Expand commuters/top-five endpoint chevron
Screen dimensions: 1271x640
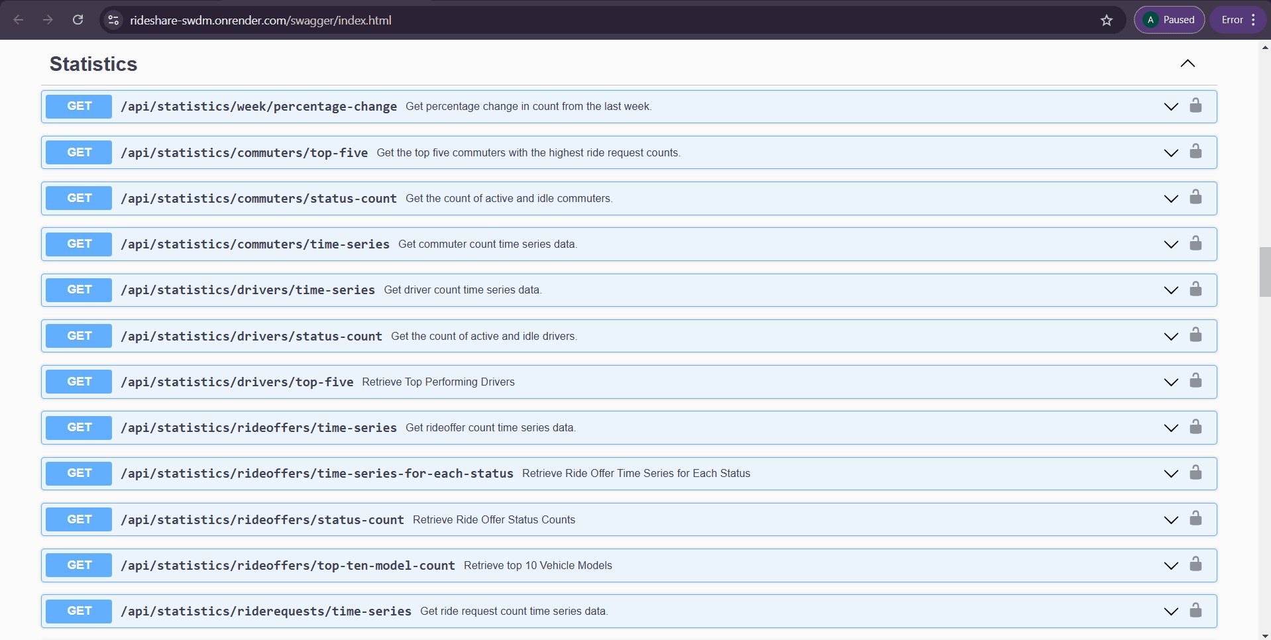1171,153
